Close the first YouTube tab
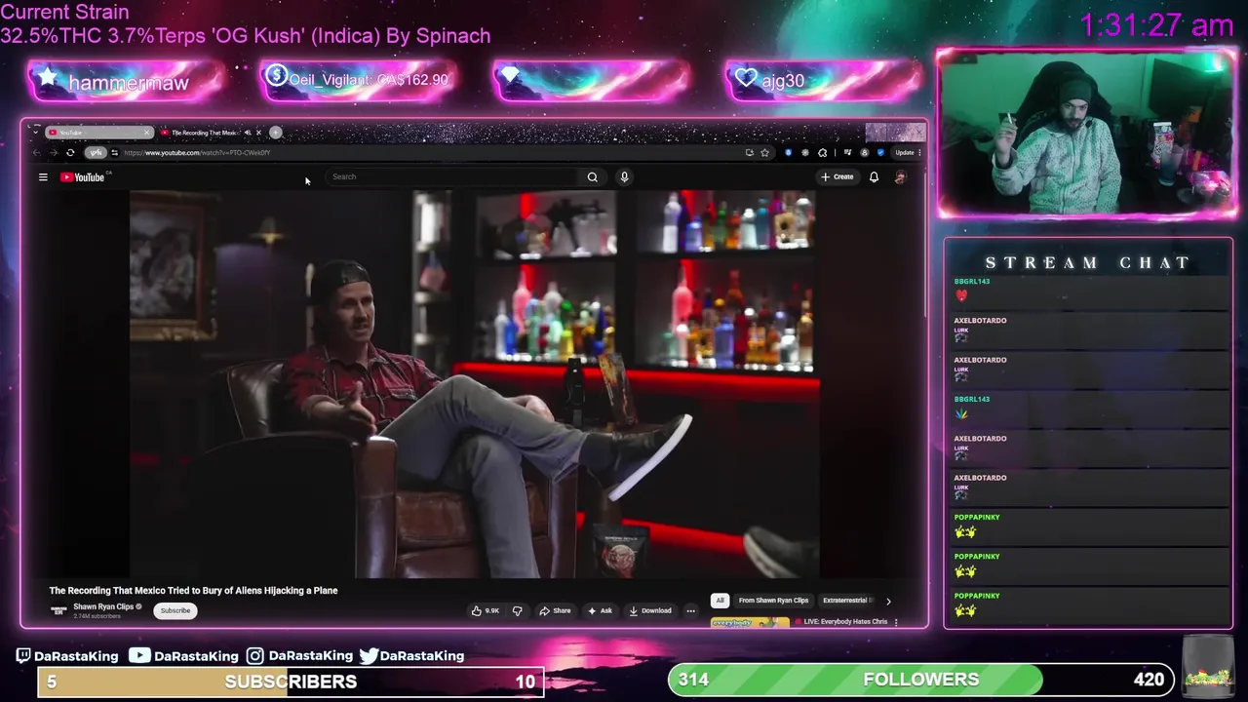This screenshot has height=702, width=1248. [x=146, y=133]
